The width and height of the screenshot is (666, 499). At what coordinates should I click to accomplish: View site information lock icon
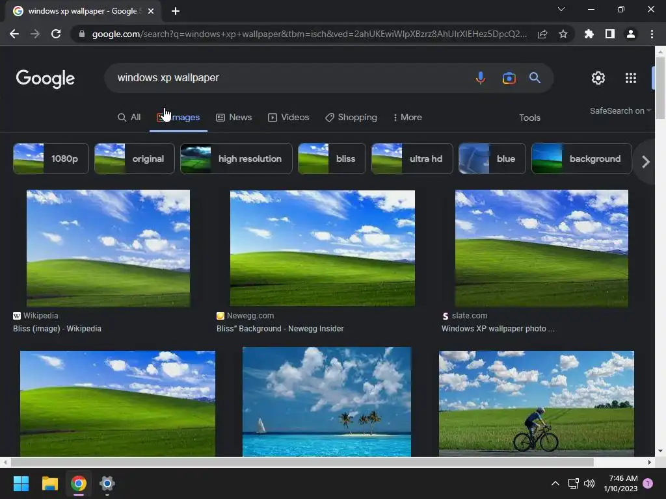[81, 34]
